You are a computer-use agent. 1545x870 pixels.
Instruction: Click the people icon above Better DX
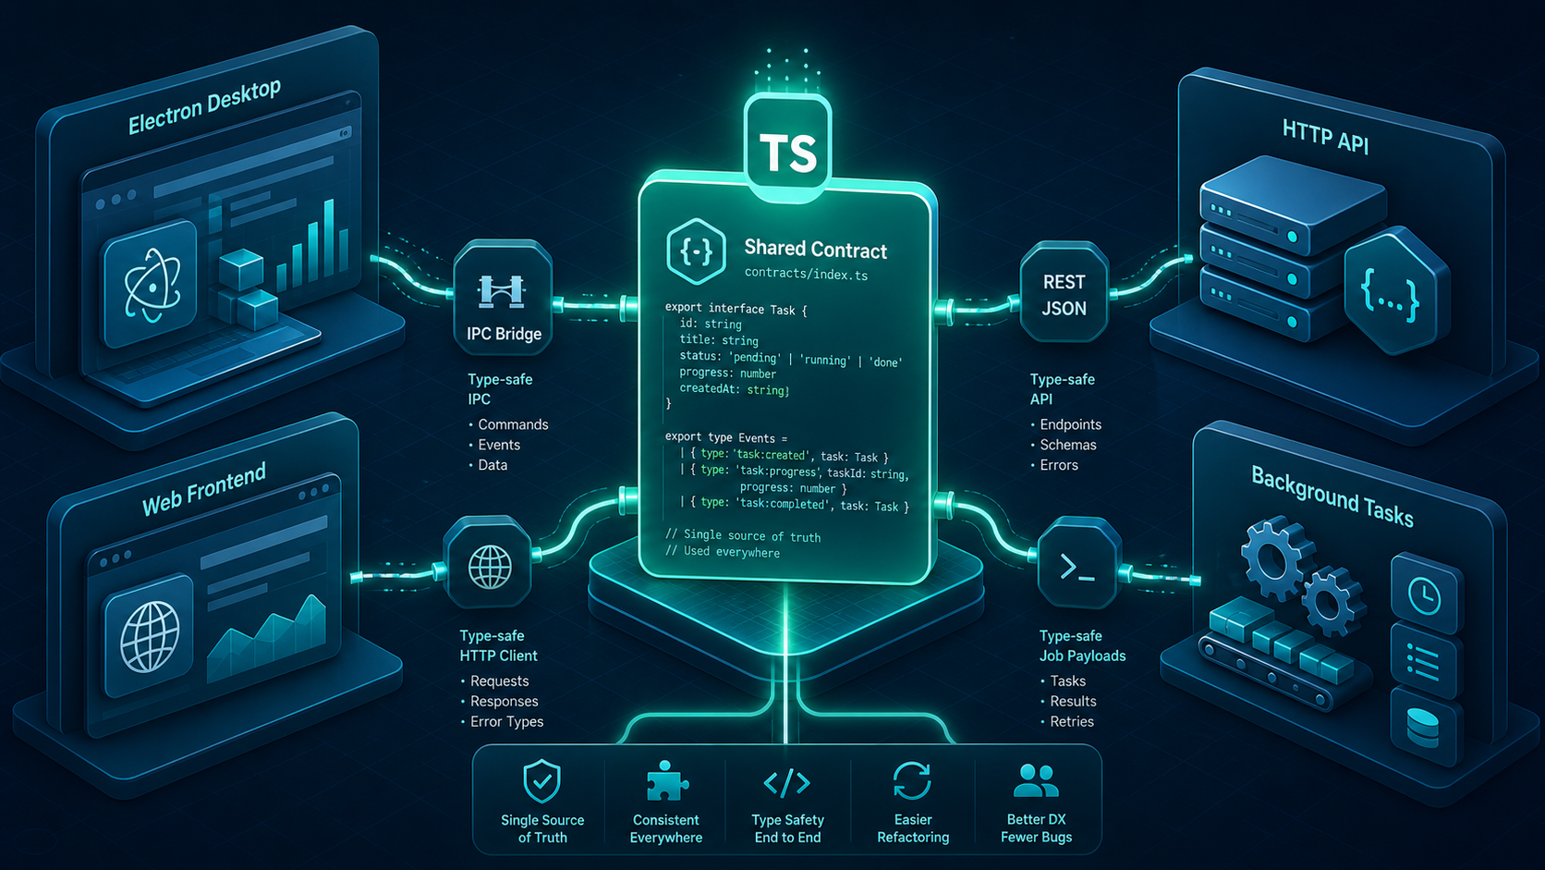(1036, 781)
